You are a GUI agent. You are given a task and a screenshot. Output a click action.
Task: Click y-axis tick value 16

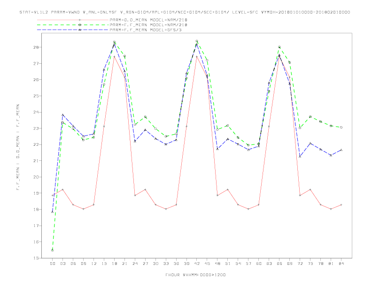36,242
